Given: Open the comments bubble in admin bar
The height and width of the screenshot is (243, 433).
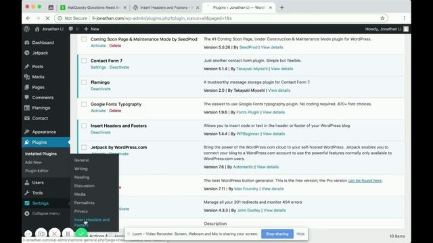Looking at the screenshot, I should click(73, 29).
